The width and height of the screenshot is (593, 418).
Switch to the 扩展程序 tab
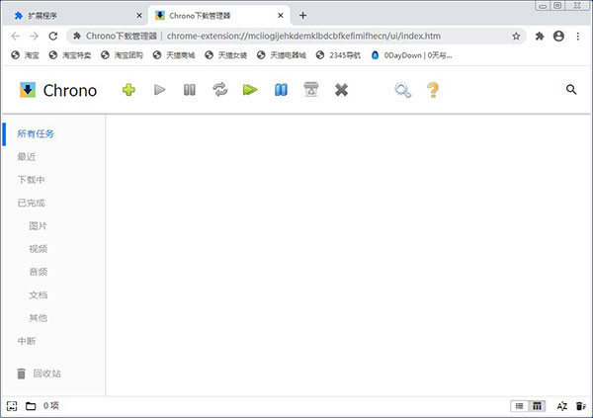[x=76, y=16]
